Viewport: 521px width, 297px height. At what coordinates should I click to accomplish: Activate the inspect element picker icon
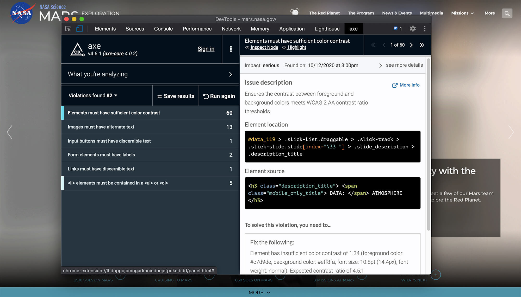tap(68, 29)
